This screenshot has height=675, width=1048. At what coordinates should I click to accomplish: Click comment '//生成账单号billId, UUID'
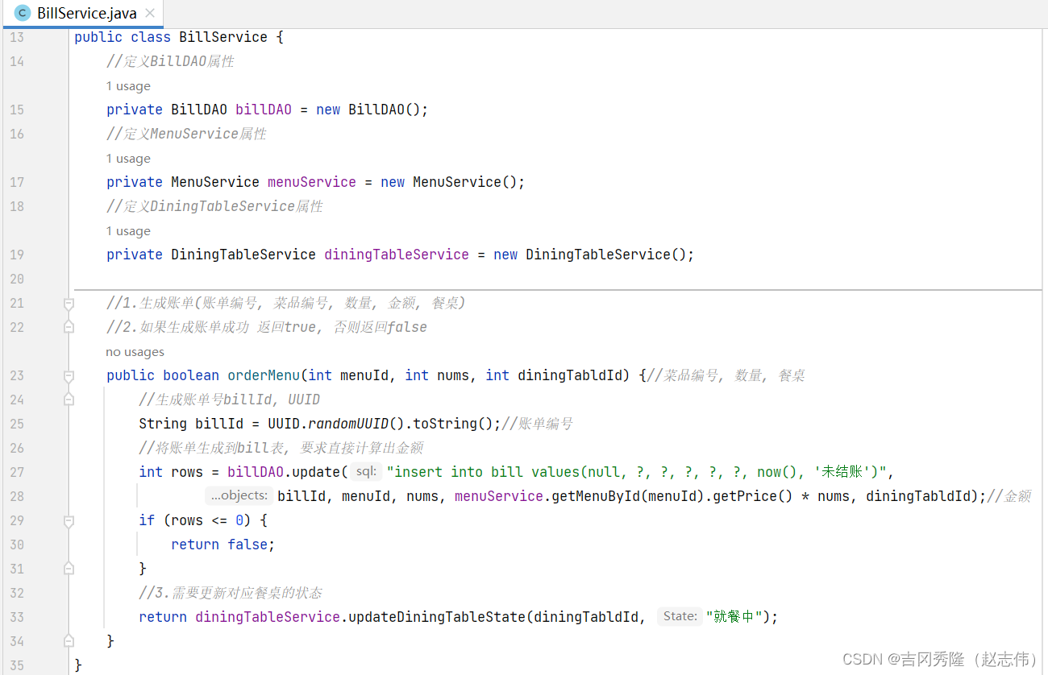click(230, 400)
